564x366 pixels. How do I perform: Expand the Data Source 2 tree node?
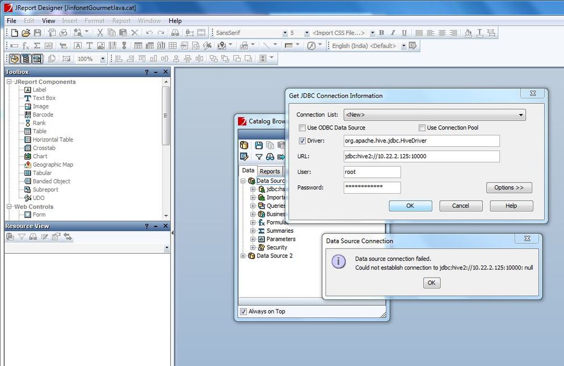pos(244,256)
